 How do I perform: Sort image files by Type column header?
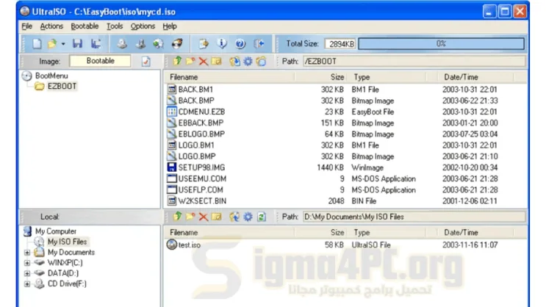[x=362, y=77]
